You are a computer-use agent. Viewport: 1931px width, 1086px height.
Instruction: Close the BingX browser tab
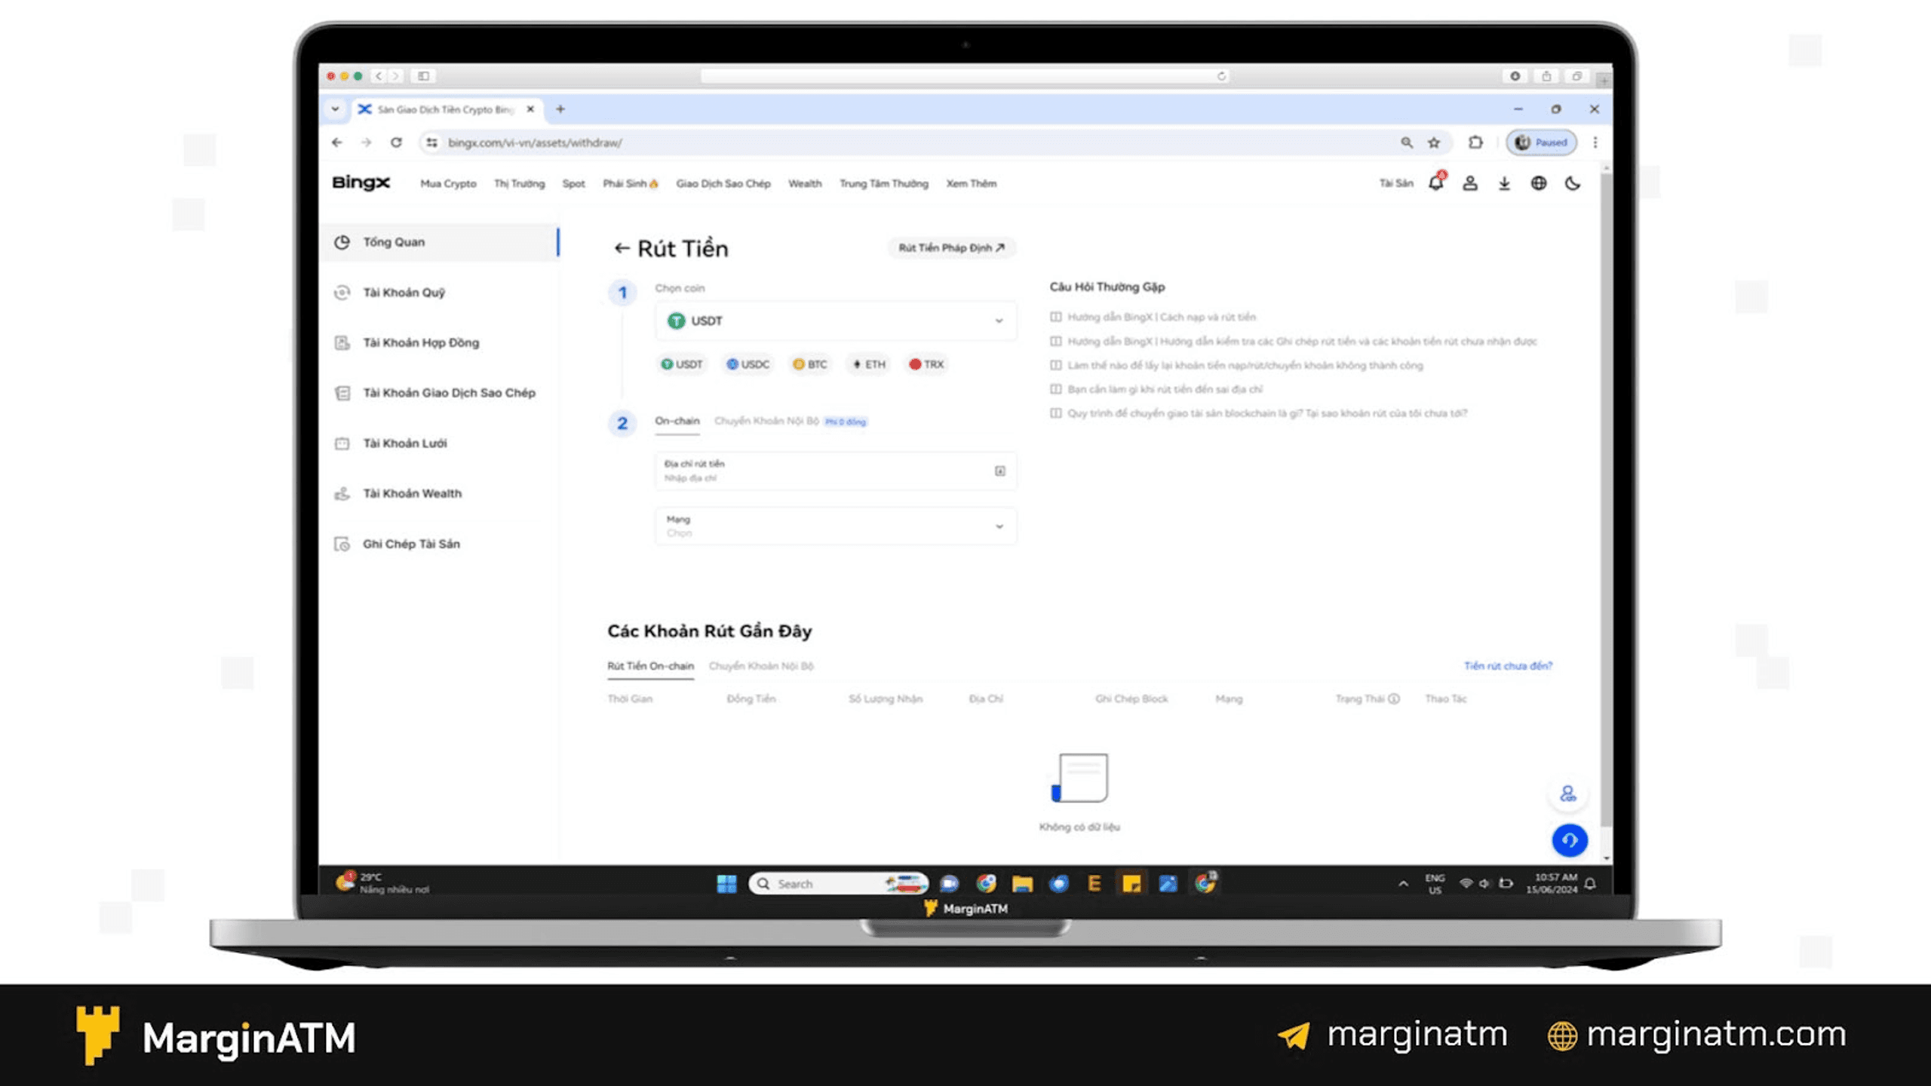[530, 109]
